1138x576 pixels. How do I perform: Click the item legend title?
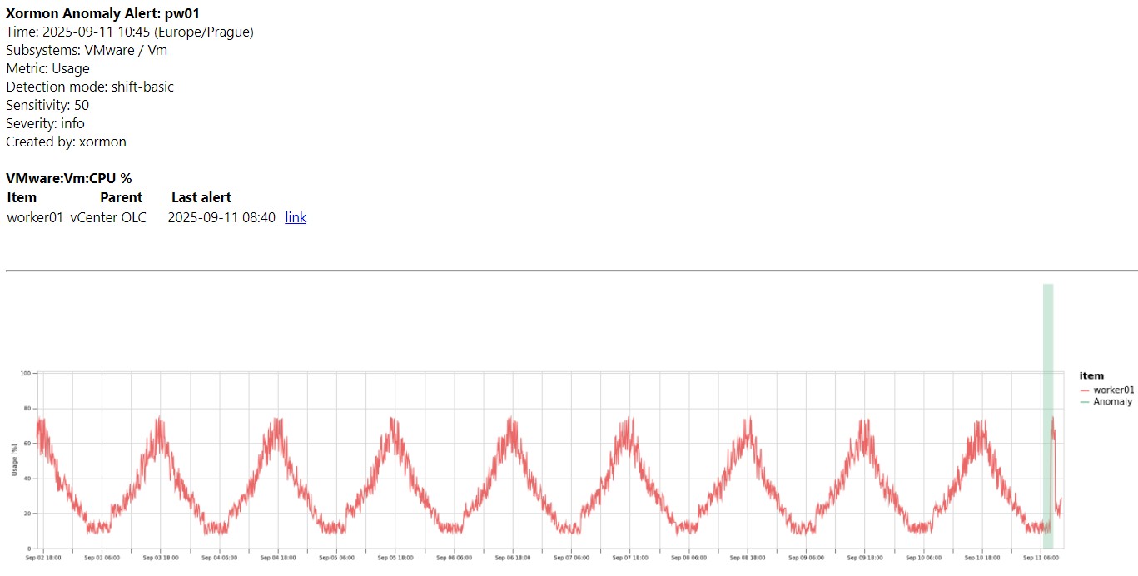click(1091, 375)
